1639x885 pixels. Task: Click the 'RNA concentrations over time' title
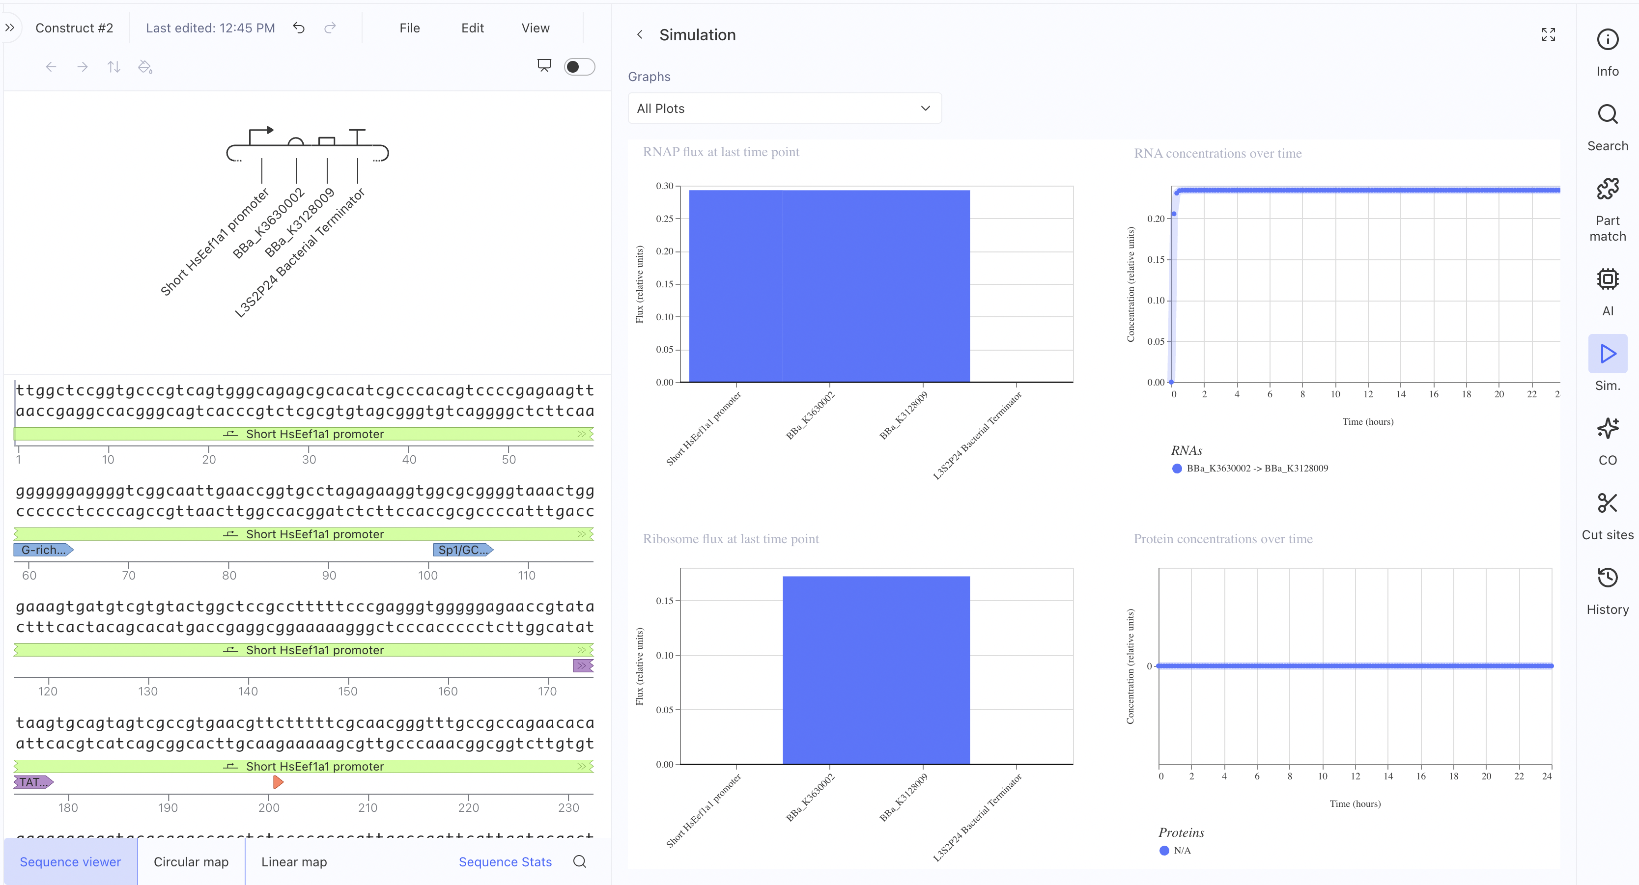pos(1218,153)
